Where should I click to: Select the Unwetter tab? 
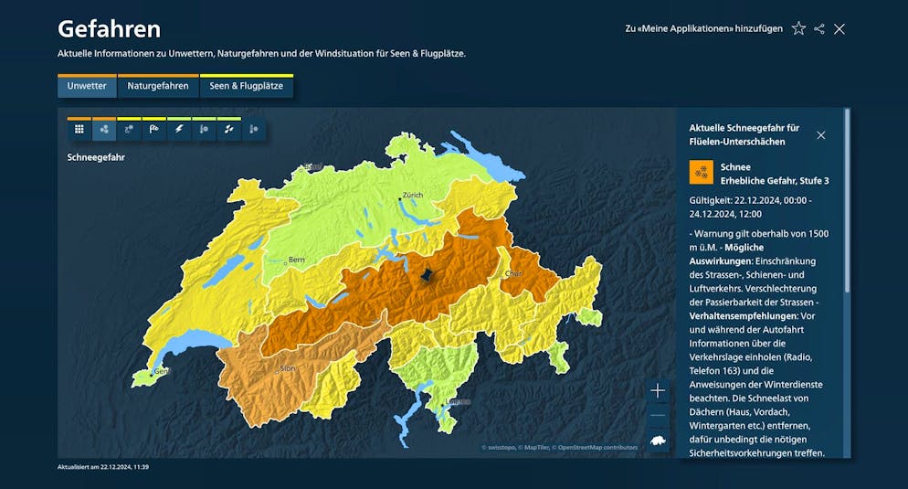tap(87, 86)
